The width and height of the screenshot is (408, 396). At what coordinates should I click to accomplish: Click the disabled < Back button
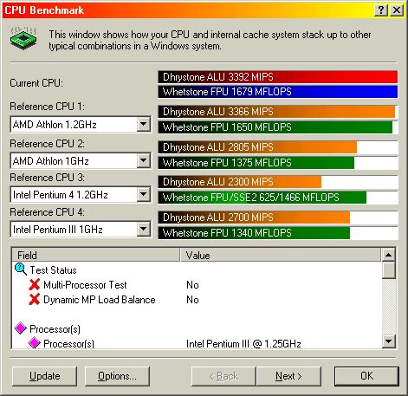(223, 376)
